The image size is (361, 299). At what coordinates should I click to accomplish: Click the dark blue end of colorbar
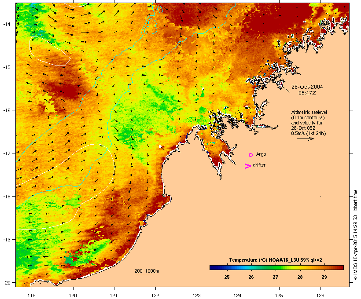211,267
